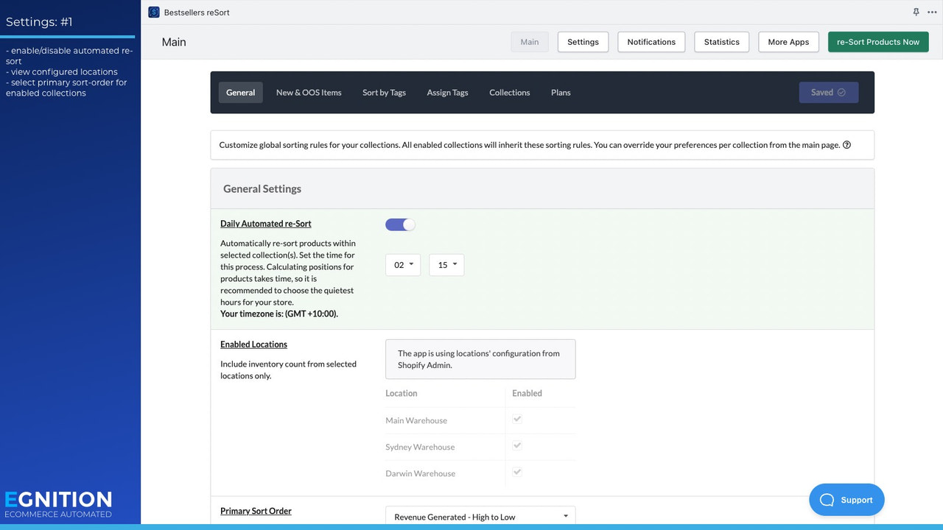Click the help question mark icon
The width and height of the screenshot is (943, 530).
(x=846, y=145)
